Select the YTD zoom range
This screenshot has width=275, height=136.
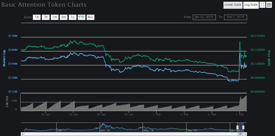pos(81,17)
